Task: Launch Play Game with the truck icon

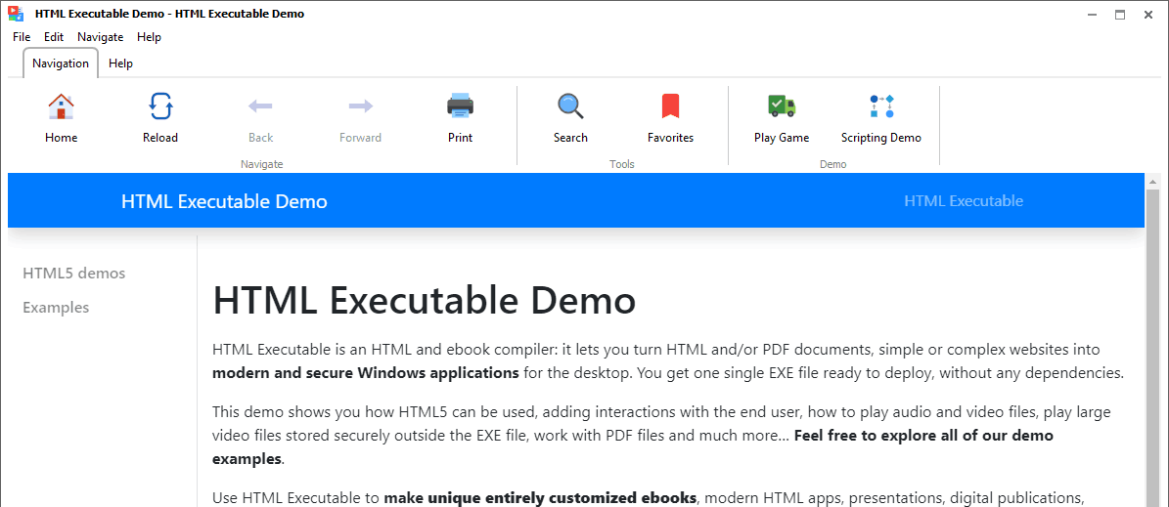Action: point(782,106)
